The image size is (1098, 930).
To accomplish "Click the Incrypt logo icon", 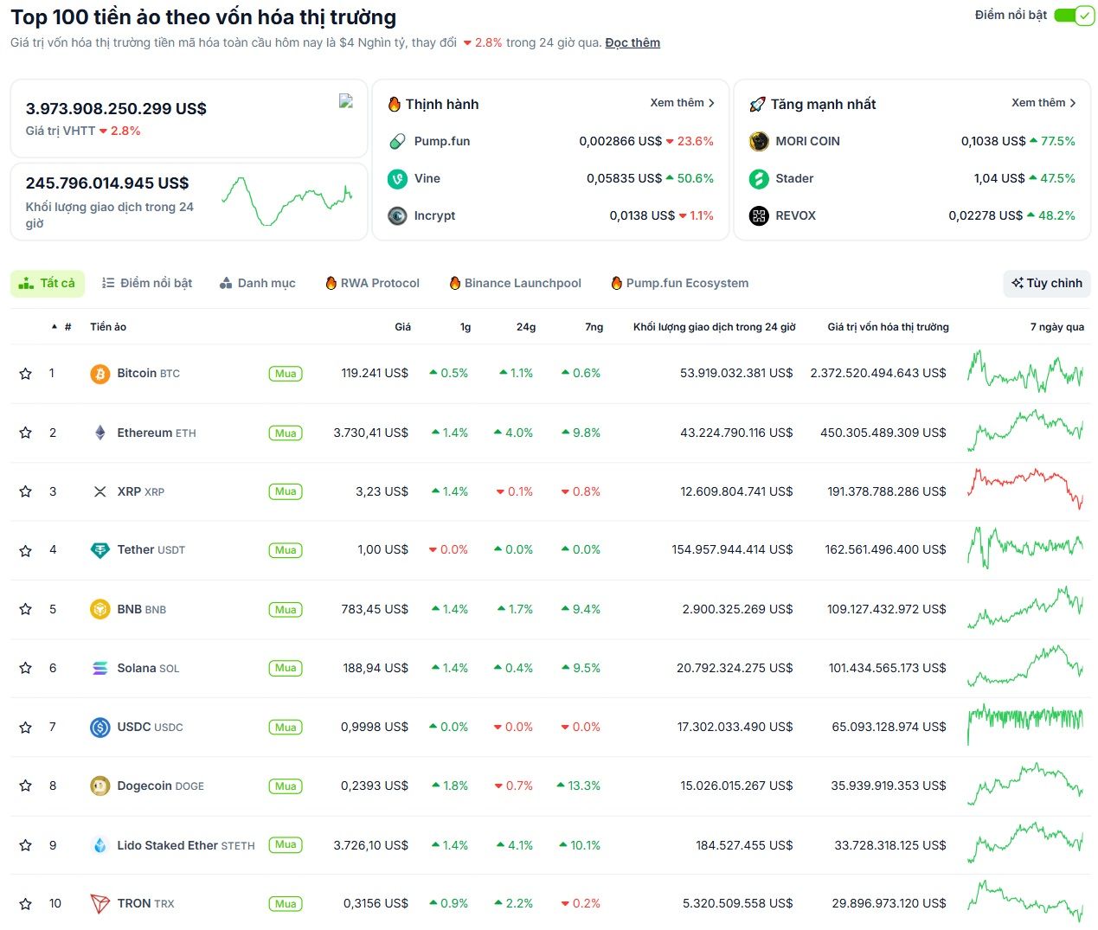I will (397, 215).
